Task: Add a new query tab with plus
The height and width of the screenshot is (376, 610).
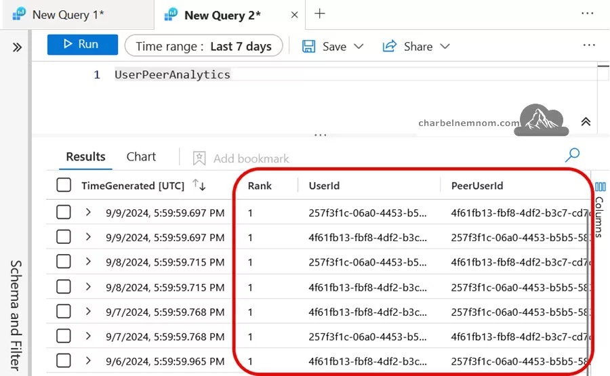Action: (319, 14)
